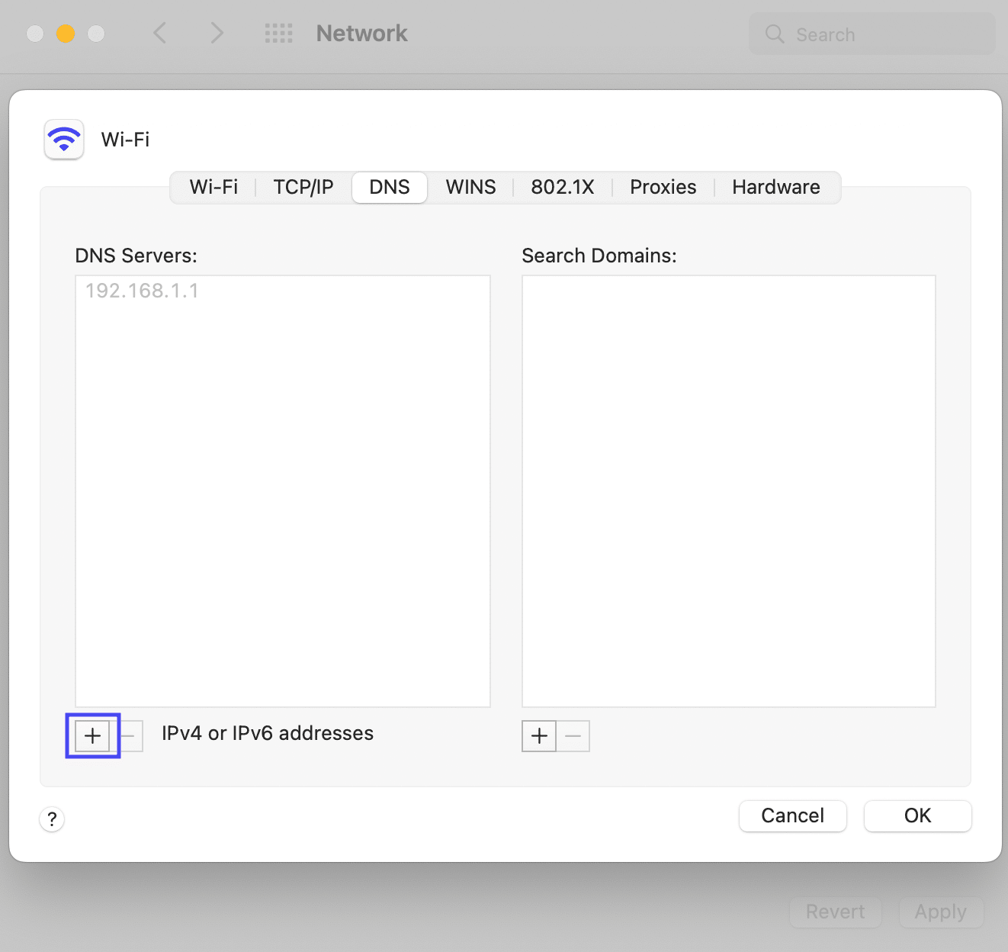The image size is (1008, 952).
Task: Click the back navigation arrow
Action: tap(160, 34)
